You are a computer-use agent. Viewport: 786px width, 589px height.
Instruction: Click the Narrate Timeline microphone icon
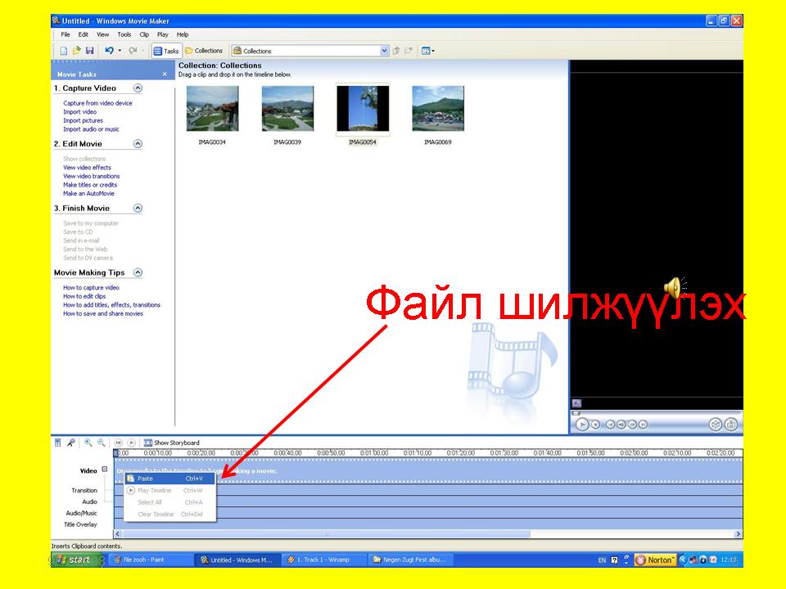point(71,443)
